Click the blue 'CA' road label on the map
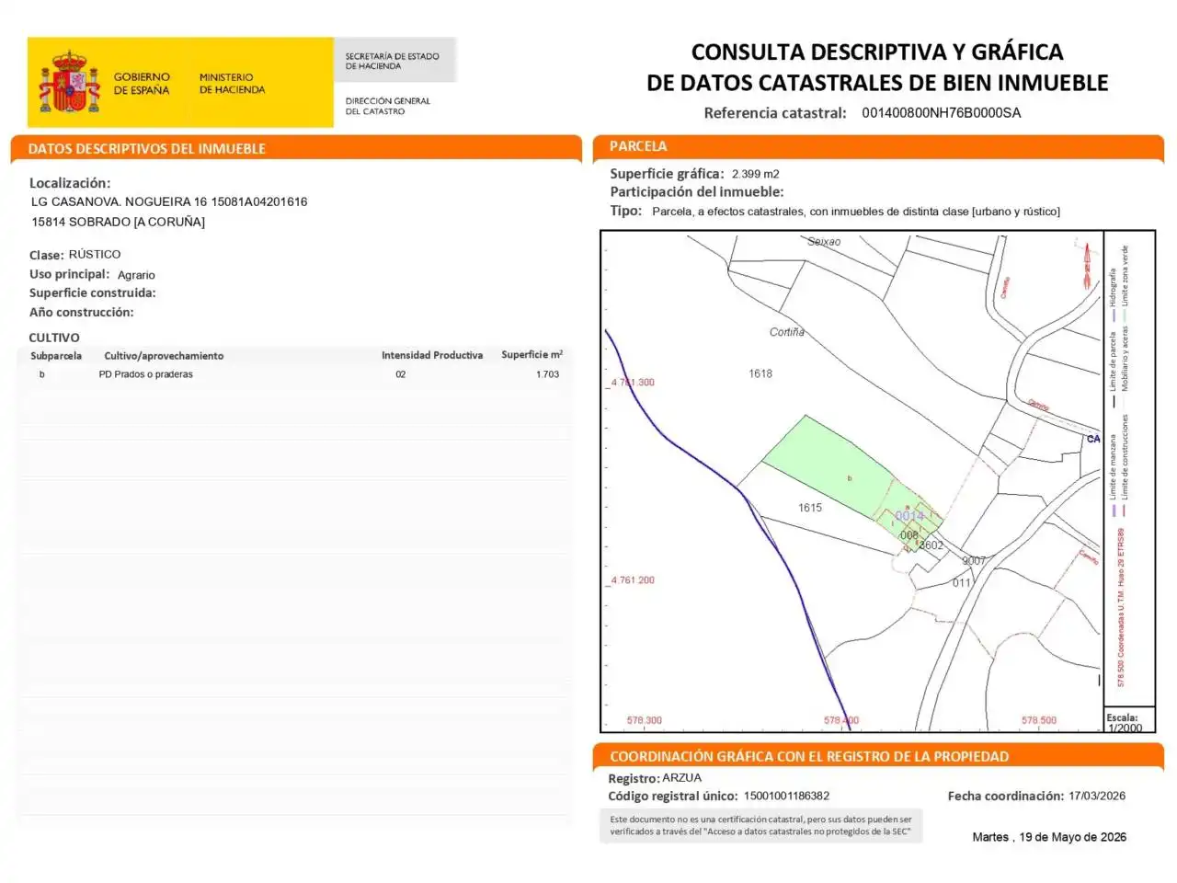Screen dimensions: 1177x883 click(x=1093, y=439)
